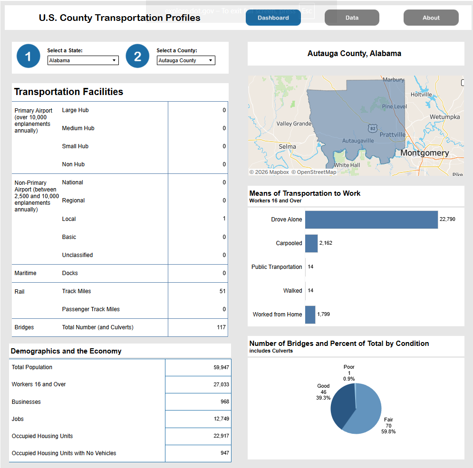Click the Poor 0.9% pie label
Viewport: 473px width, 468px height.
(x=349, y=373)
